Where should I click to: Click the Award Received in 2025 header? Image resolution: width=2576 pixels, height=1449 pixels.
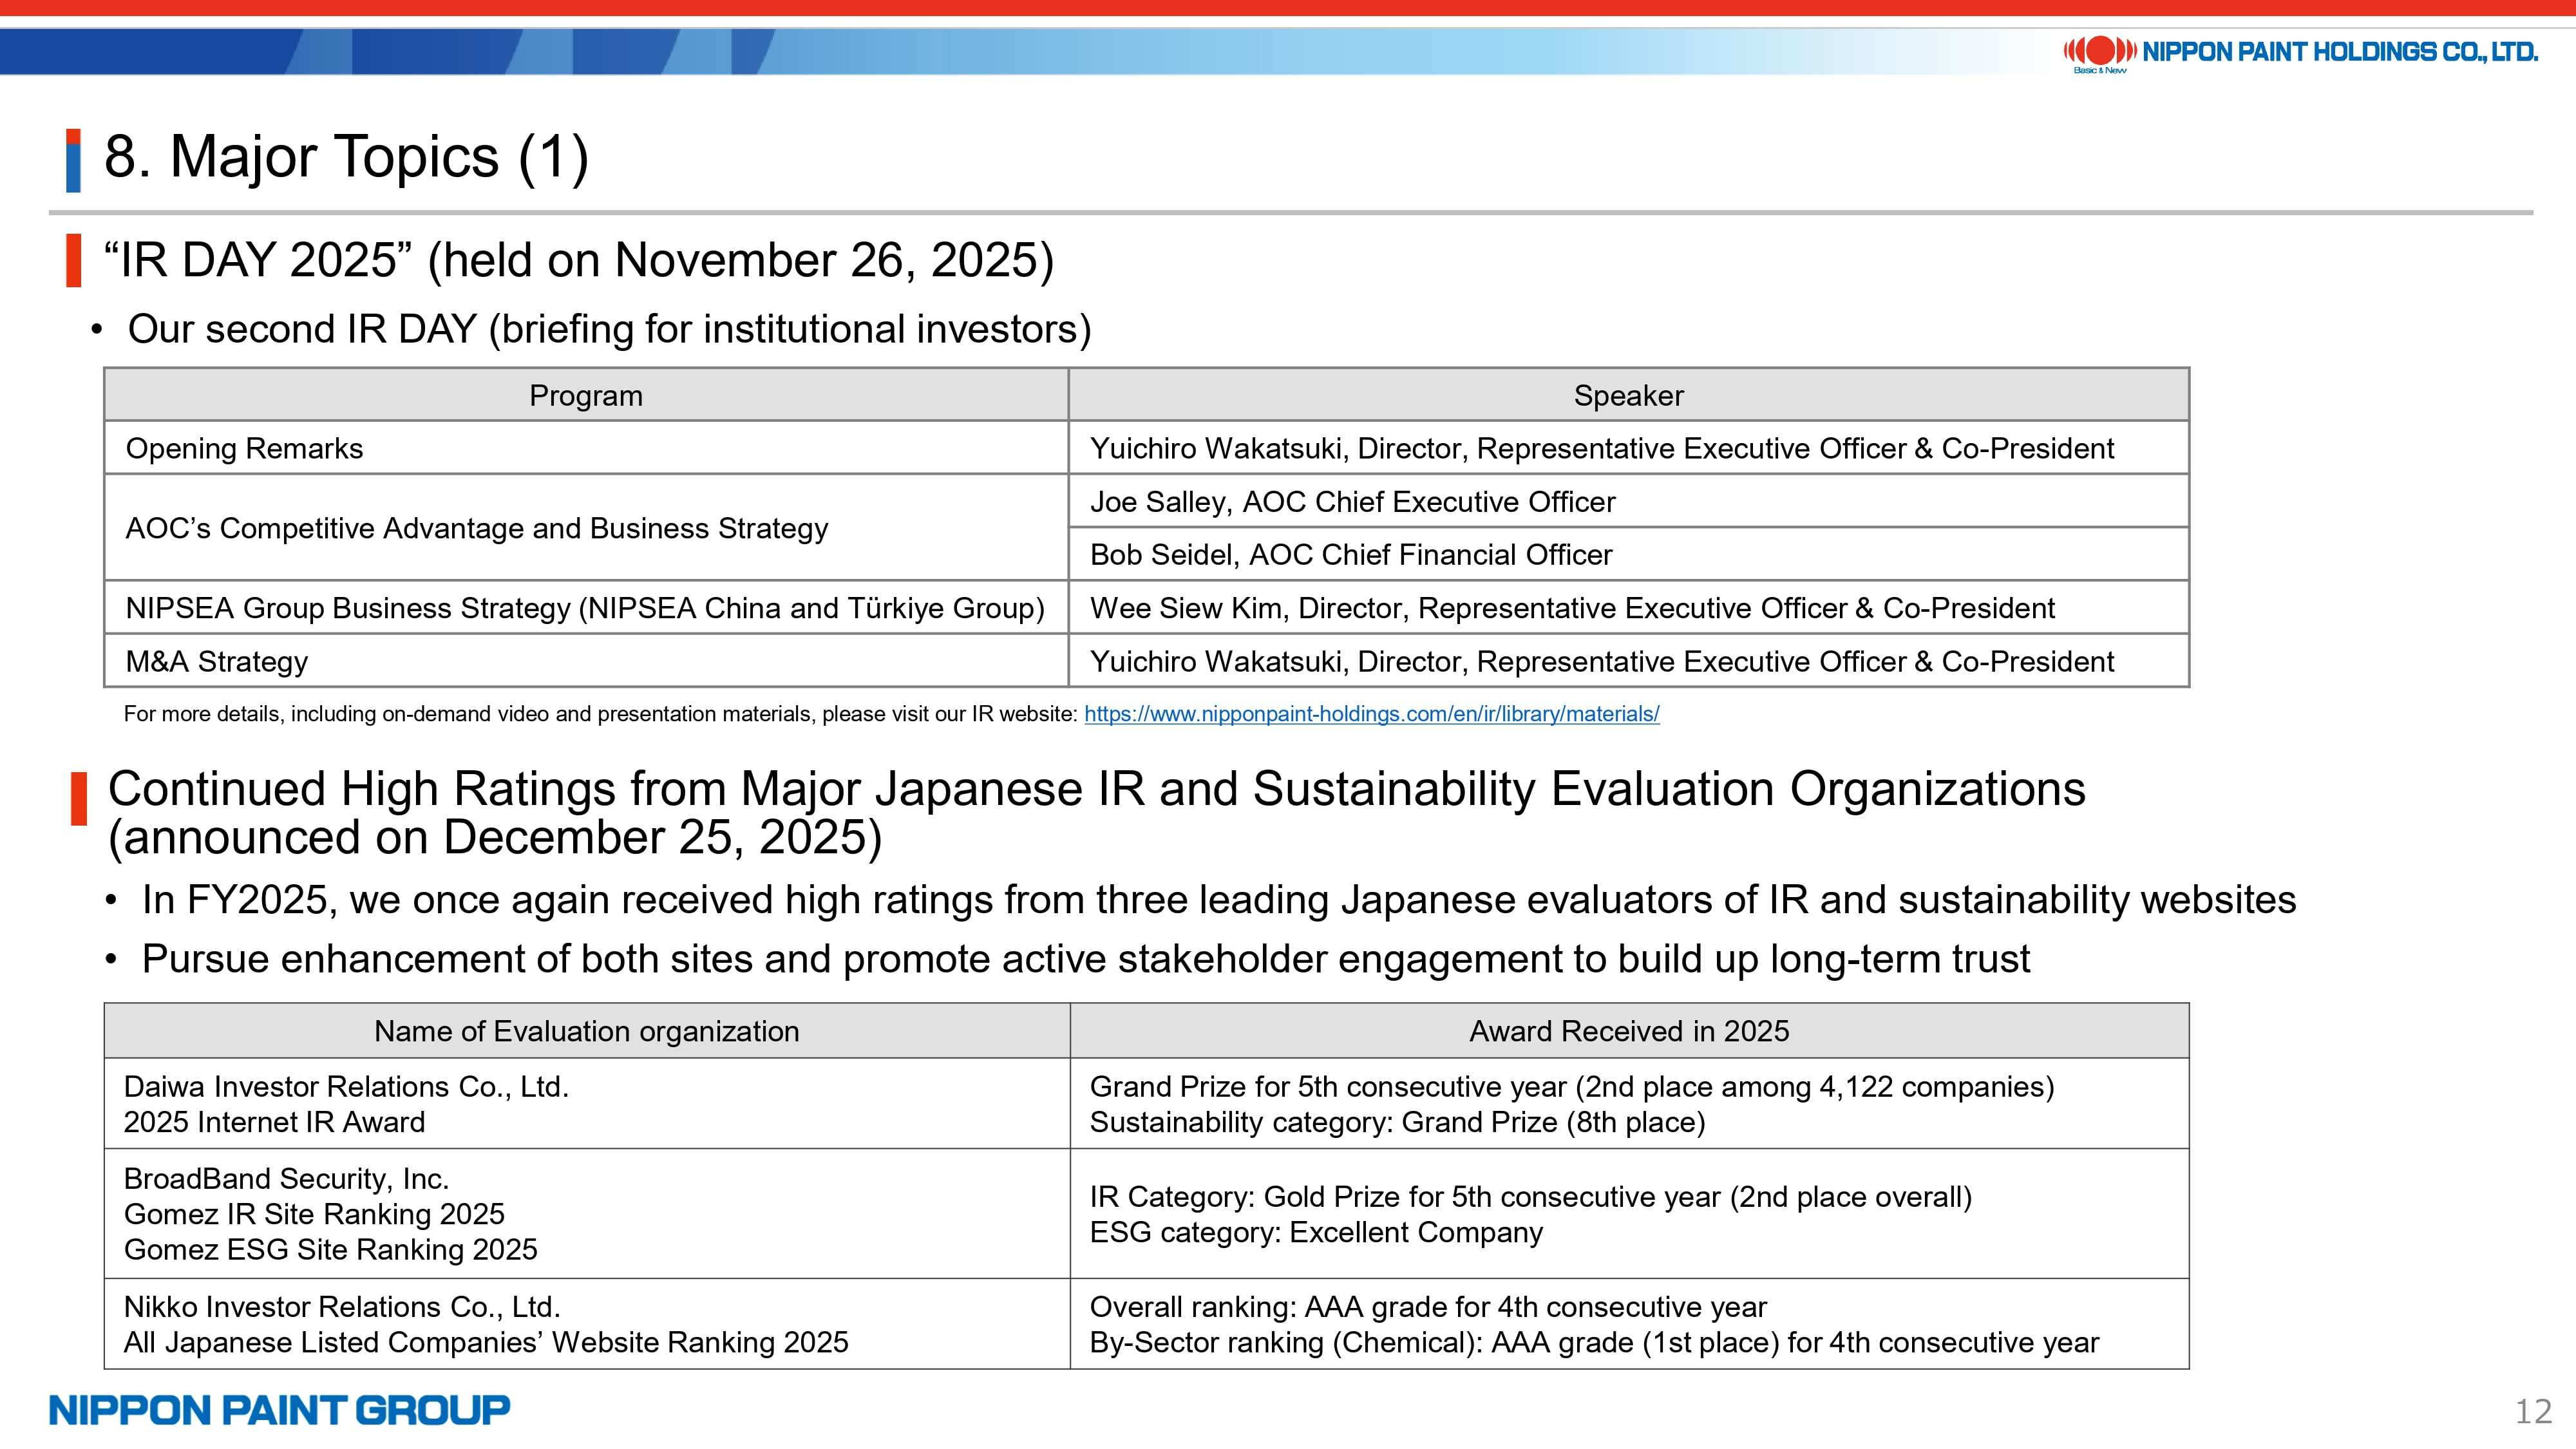pos(1628,1031)
